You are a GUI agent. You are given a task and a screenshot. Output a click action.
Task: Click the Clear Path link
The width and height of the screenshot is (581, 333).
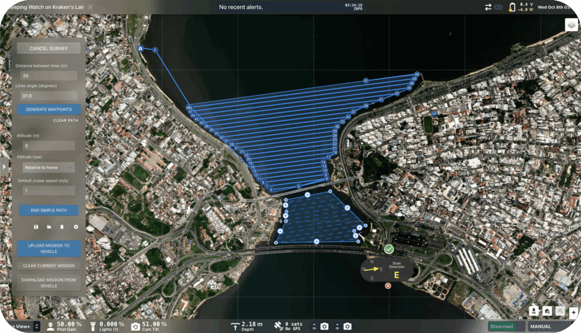pyautogui.click(x=66, y=121)
